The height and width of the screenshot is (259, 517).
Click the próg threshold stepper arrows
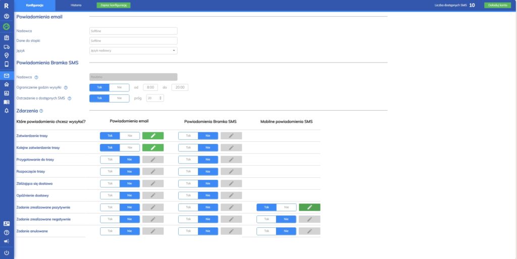(x=161, y=98)
